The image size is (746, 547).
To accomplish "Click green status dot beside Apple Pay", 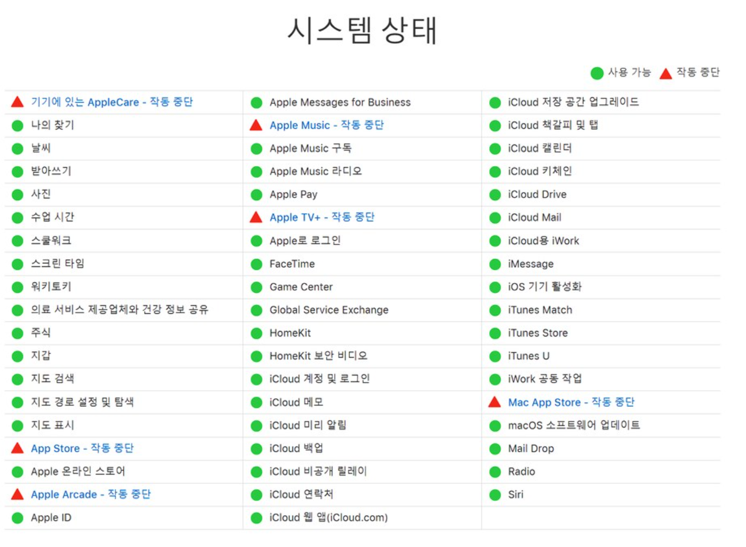I will click(257, 195).
